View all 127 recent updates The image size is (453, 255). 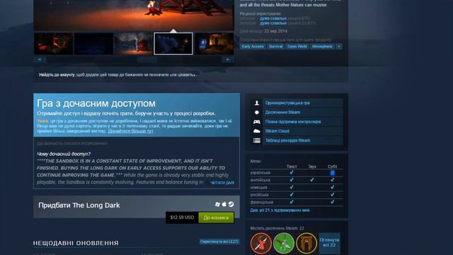pos(219,242)
